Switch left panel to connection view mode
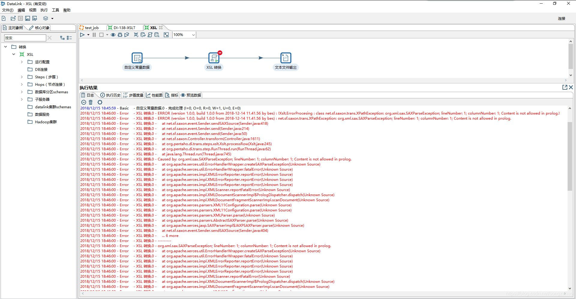The image size is (576, 299). [62, 38]
